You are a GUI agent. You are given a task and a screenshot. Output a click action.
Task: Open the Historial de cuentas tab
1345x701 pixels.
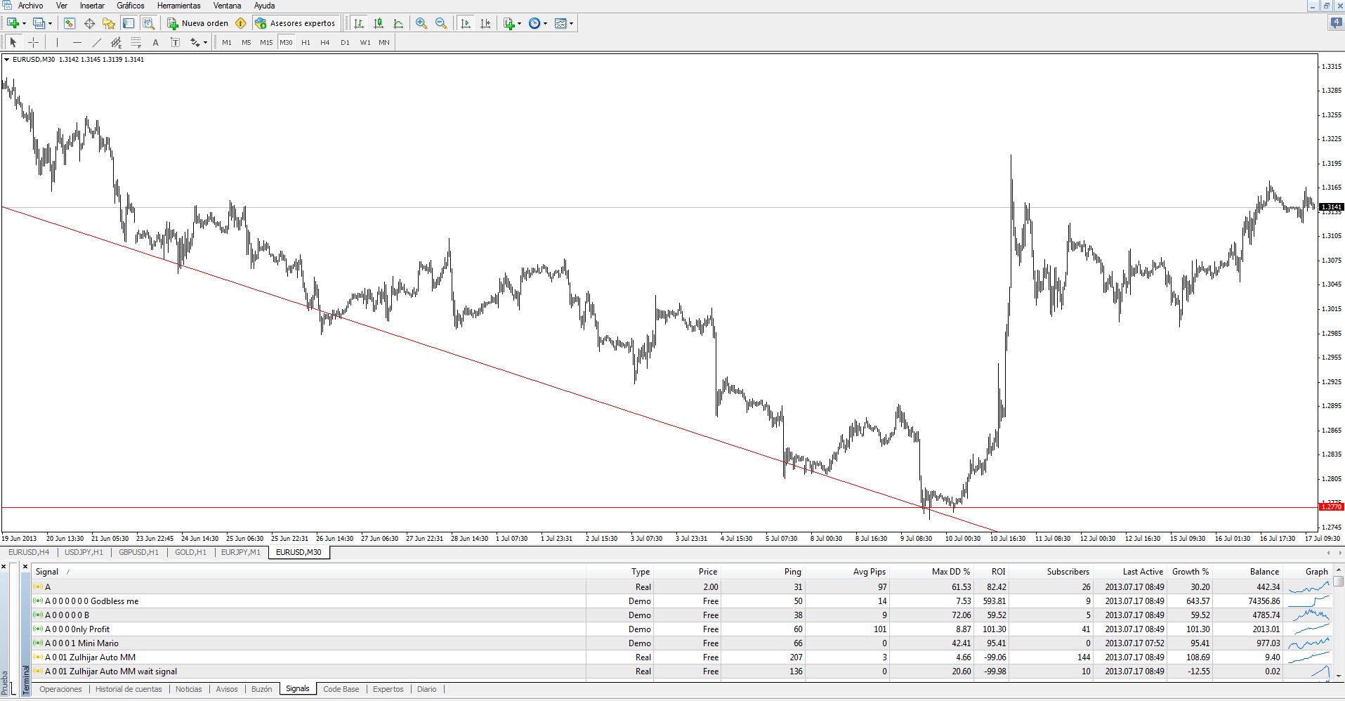pyautogui.click(x=129, y=689)
